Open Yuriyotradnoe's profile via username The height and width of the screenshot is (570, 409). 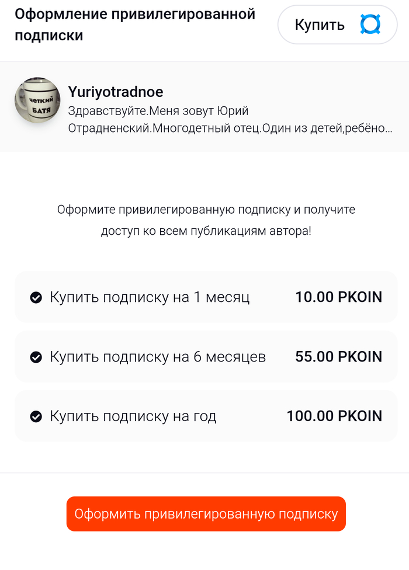pos(116,92)
